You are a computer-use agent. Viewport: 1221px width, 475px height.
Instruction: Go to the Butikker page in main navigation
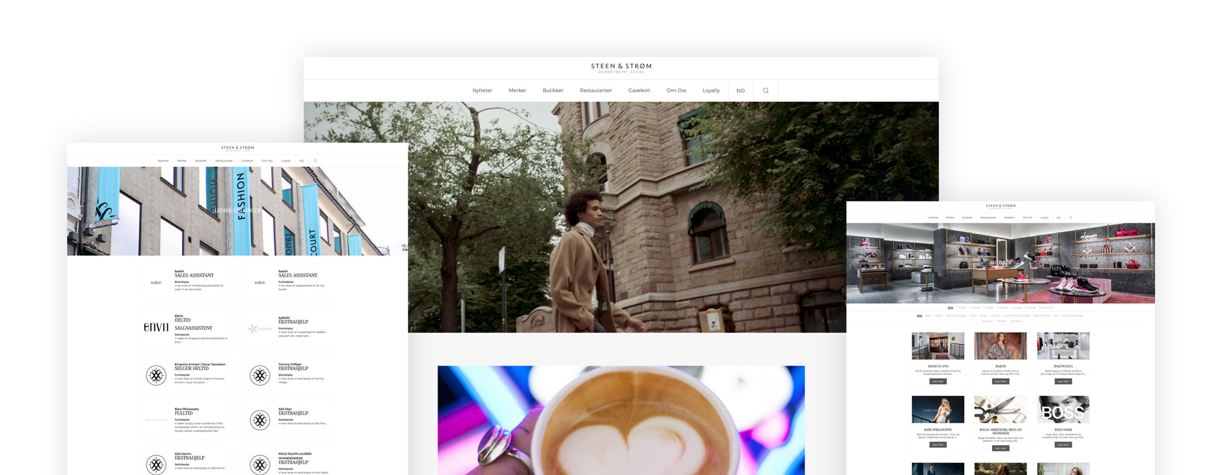553,90
